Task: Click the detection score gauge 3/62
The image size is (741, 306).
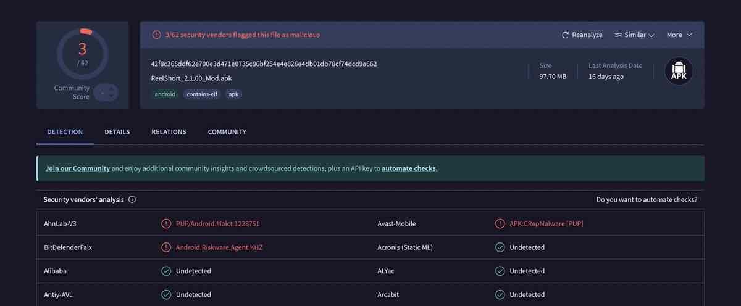Action: (x=82, y=54)
